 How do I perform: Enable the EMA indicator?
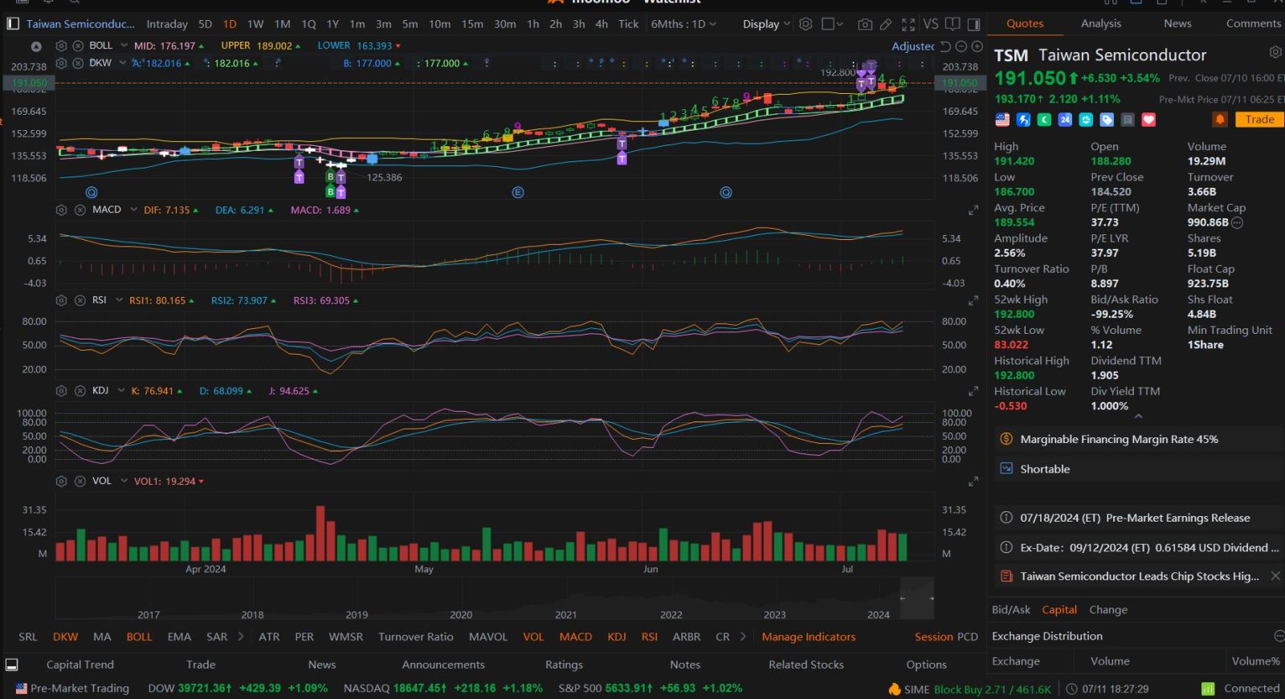point(179,637)
